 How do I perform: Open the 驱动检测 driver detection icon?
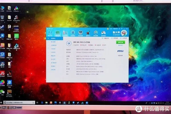tap(80, 33)
